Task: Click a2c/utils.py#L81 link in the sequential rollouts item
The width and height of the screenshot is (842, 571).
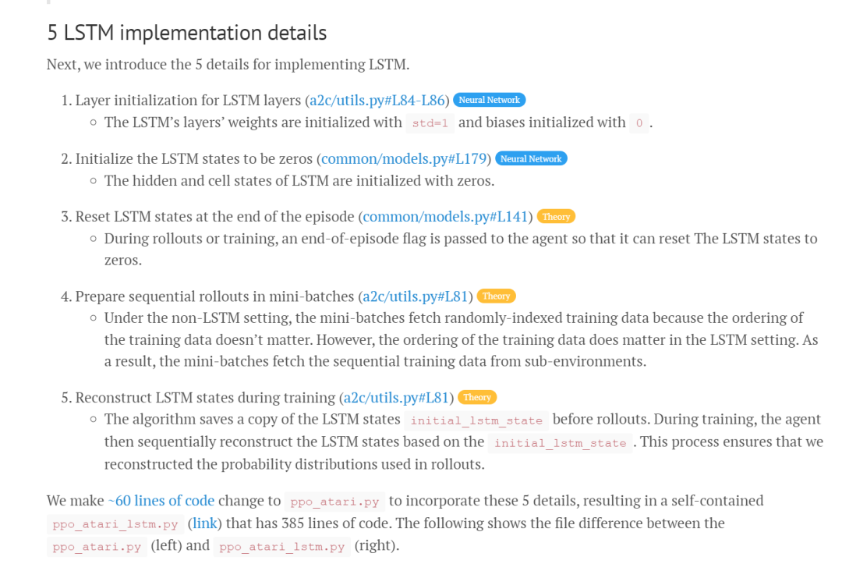Action: 416,296
